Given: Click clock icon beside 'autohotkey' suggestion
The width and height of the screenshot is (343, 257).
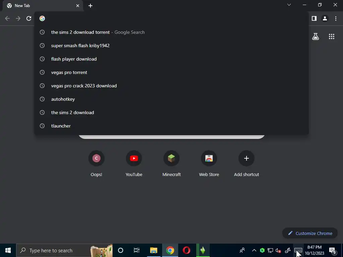Looking at the screenshot, I should pyautogui.click(x=42, y=99).
